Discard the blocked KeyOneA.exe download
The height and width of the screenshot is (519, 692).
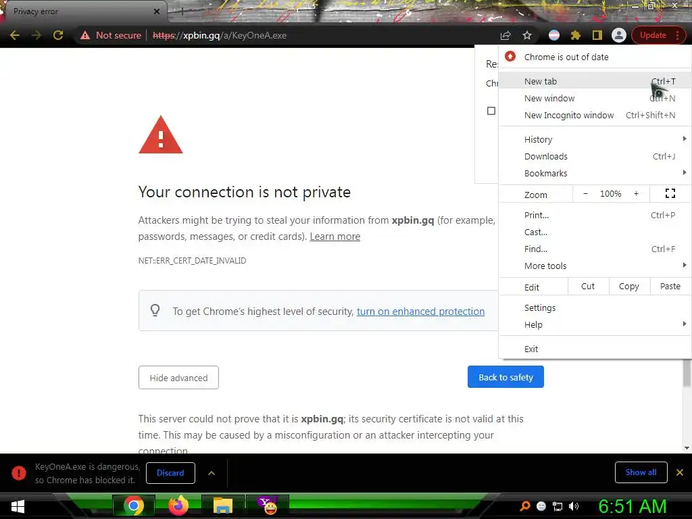point(170,472)
